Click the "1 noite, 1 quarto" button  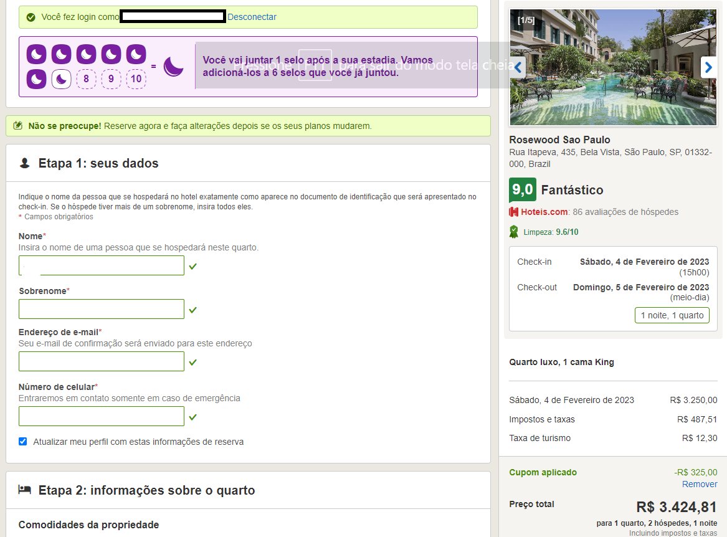point(672,315)
